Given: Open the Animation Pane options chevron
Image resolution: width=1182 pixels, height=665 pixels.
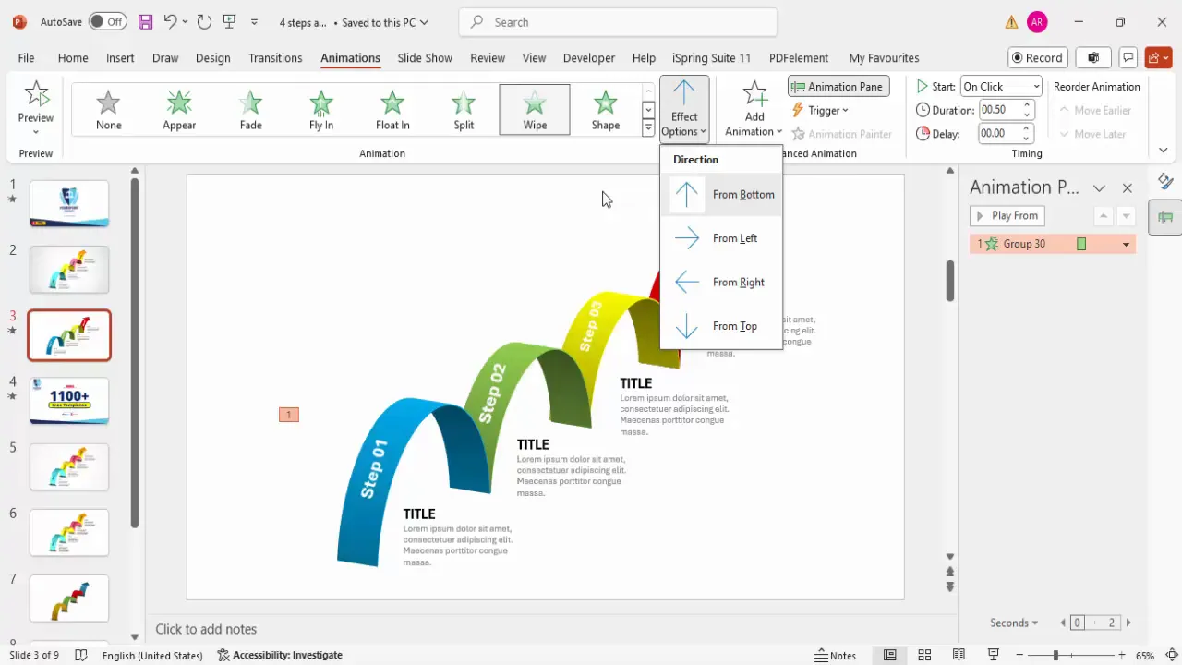Looking at the screenshot, I should coord(1099,188).
